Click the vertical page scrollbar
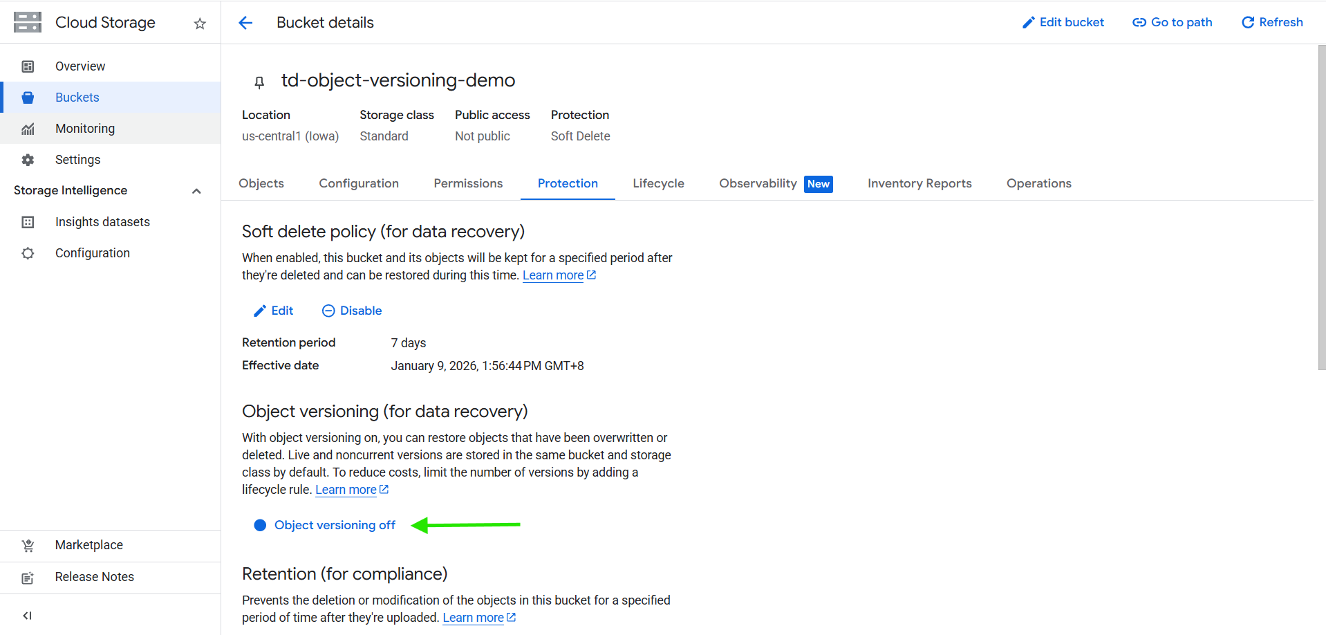This screenshot has width=1326, height=635. point(1321,208)
